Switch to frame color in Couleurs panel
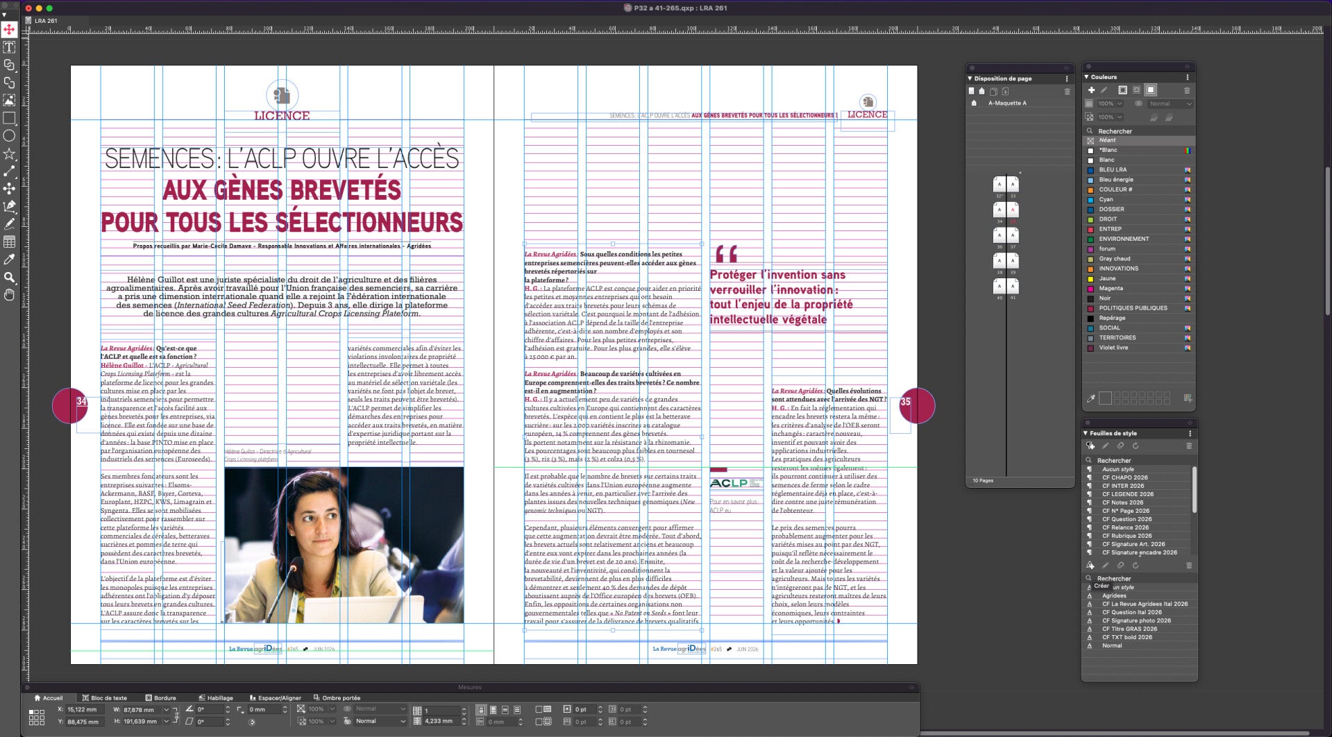1332x737 pixels. 1122,90
